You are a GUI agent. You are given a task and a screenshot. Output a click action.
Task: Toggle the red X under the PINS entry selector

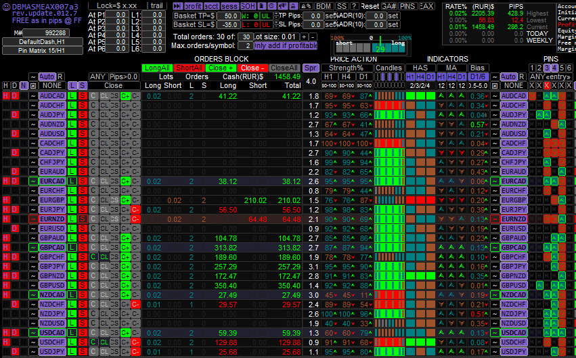(547, 85)
